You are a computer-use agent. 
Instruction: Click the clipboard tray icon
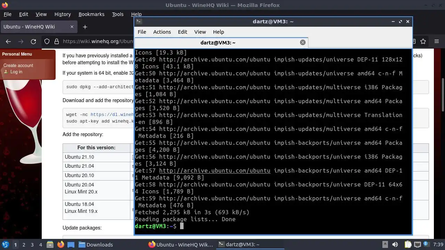[x=408, y=244]
